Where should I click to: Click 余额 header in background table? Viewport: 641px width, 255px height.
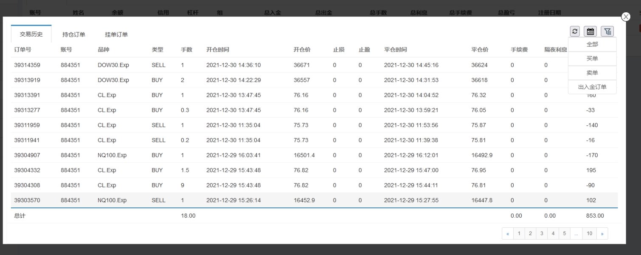click(118, 13)
